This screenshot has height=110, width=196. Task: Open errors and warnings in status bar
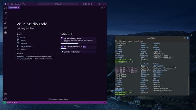tap(10, 102)
